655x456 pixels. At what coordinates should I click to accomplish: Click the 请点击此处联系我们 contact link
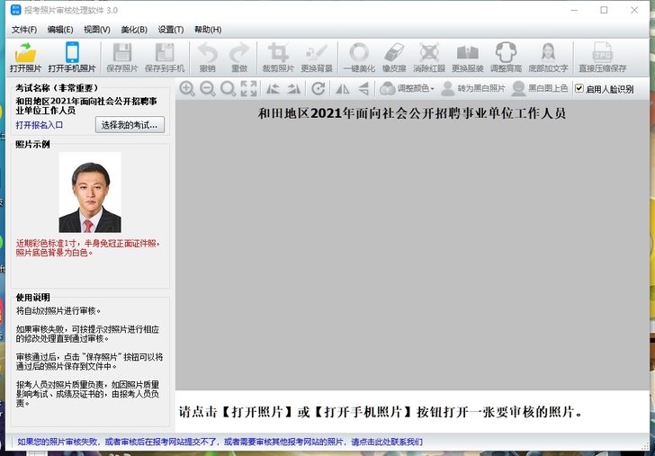[x=387, y=442]
